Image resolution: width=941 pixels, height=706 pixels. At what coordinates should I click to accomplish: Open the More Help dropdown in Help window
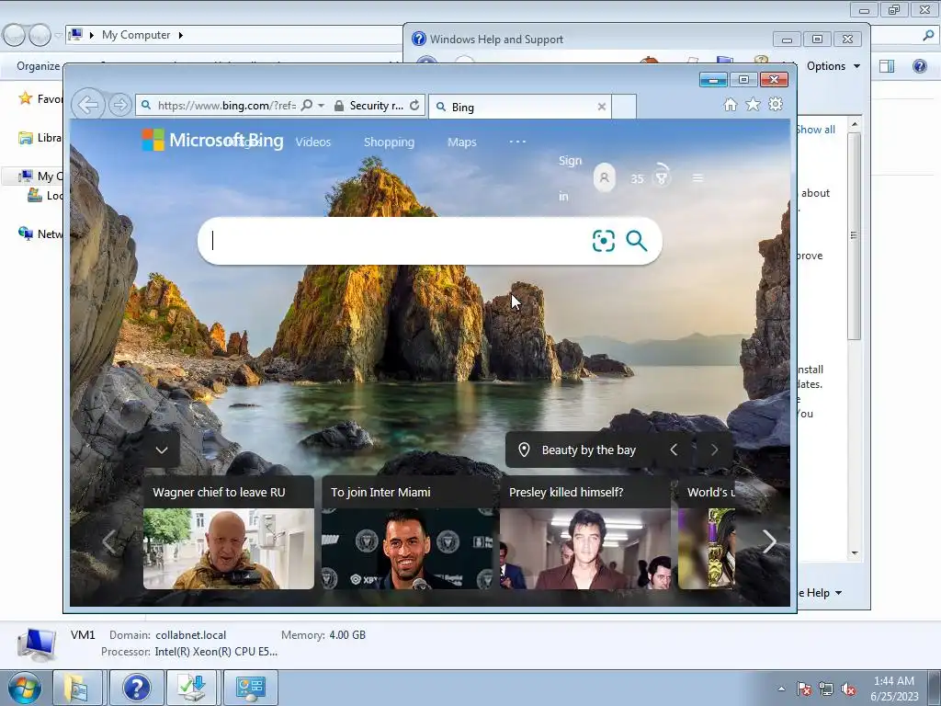821,593
